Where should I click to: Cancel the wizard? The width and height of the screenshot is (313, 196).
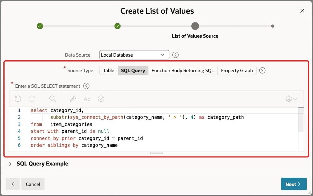[33, 184]
